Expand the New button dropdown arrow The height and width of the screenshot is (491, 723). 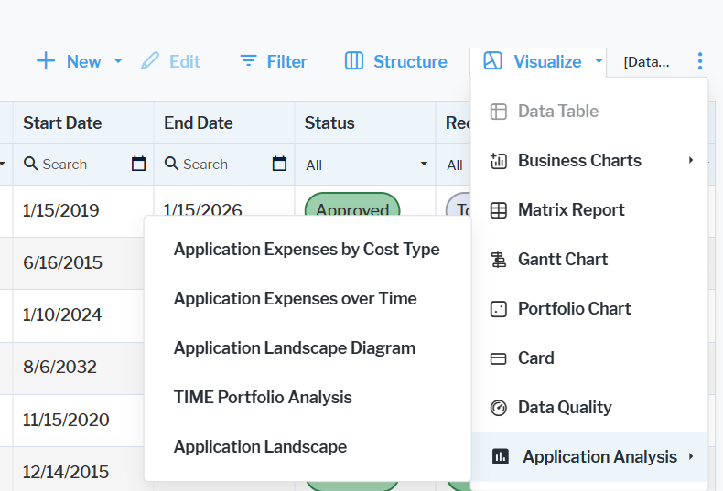point(118,62)
